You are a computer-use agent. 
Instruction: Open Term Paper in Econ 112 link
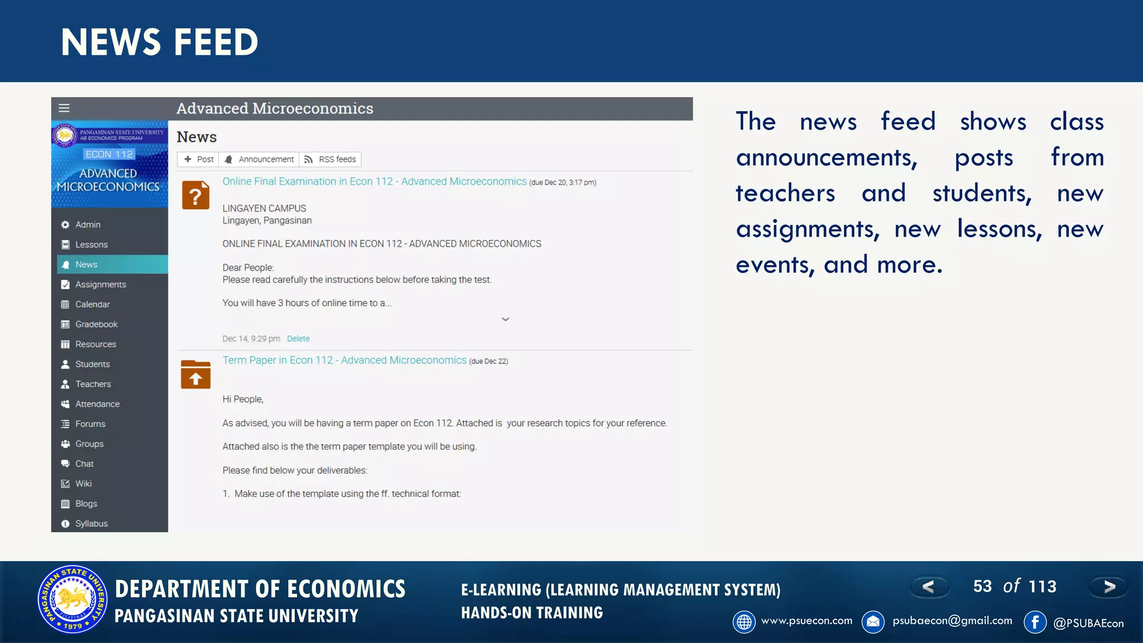(344, 360)
